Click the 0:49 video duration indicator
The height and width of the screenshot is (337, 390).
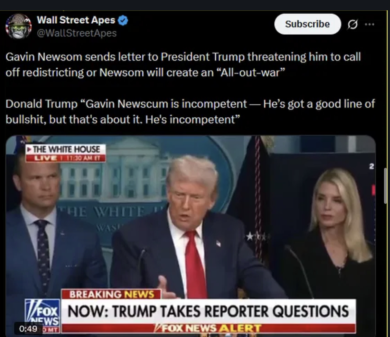pos(28,329)
